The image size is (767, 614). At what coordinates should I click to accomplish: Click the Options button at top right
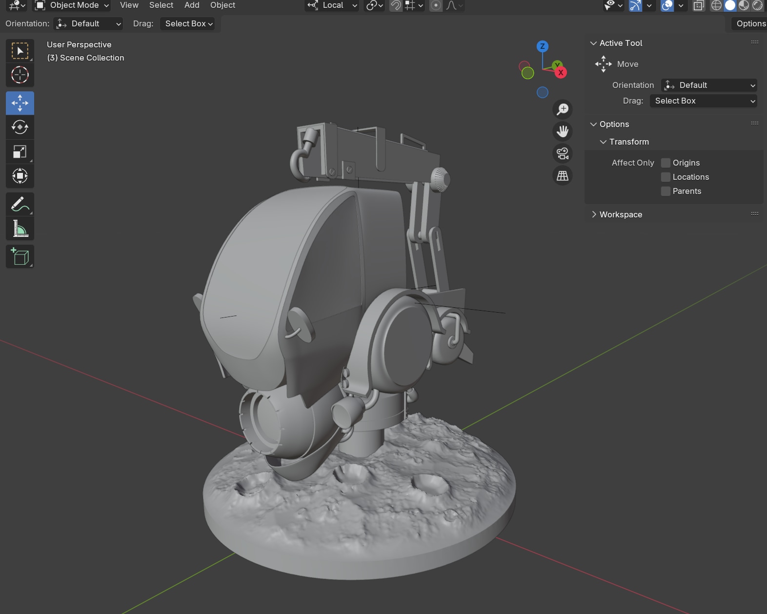point(750,23)
